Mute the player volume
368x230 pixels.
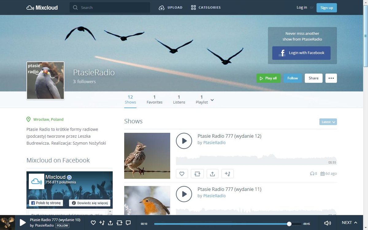[328, 223]
